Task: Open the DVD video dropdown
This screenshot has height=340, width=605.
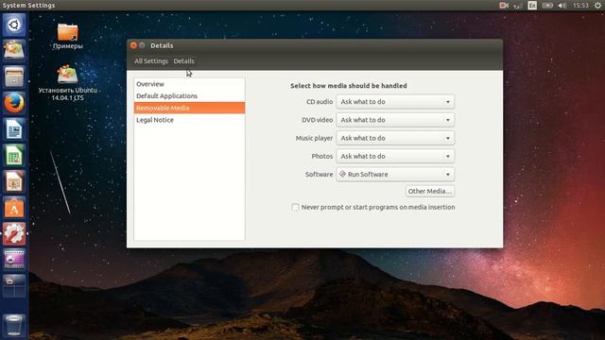Action: [395, 120]
